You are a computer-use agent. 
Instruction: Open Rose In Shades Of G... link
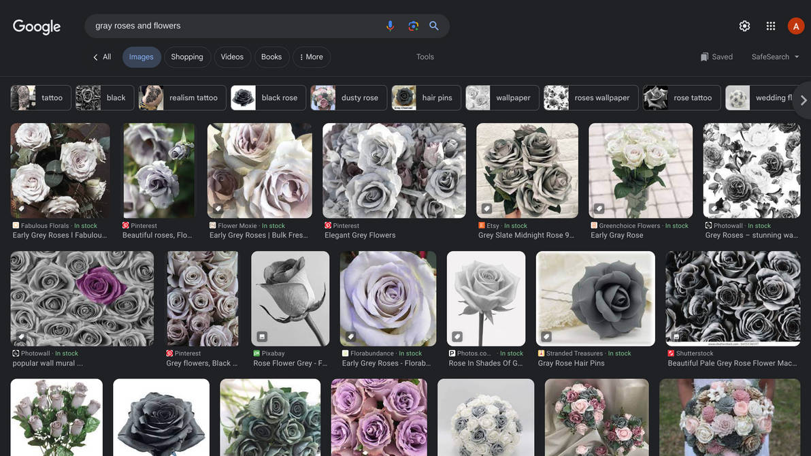[x=486, y=363]
